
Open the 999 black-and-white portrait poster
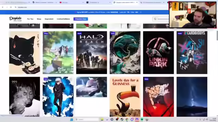click(25, 97)
